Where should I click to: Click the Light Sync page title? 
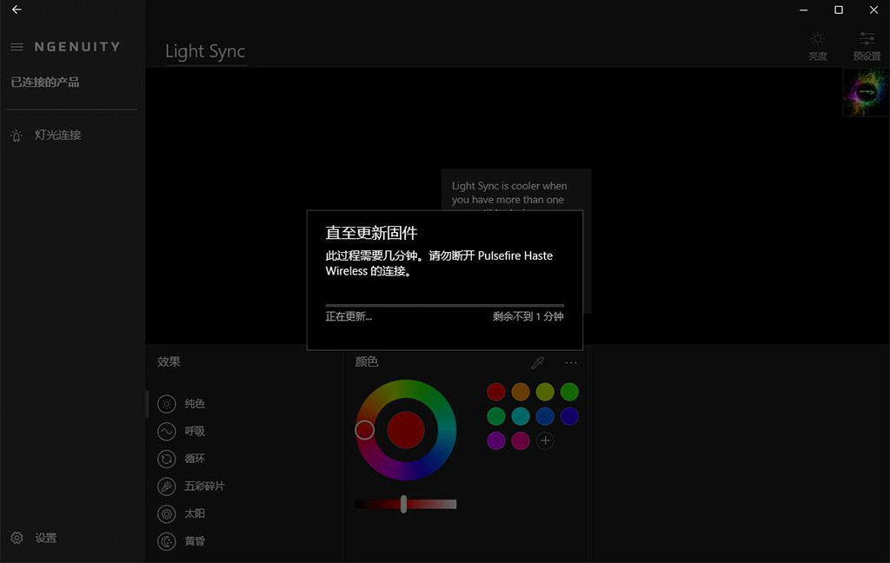(x=205, y=51)
